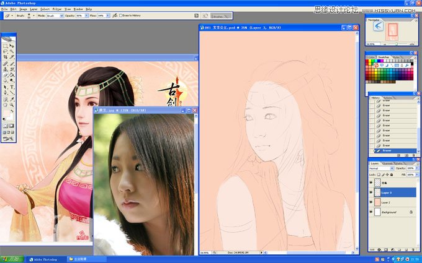Enable the airbrush option in options bar
Screen dimensions: 422x263
[x=115, y=15]
